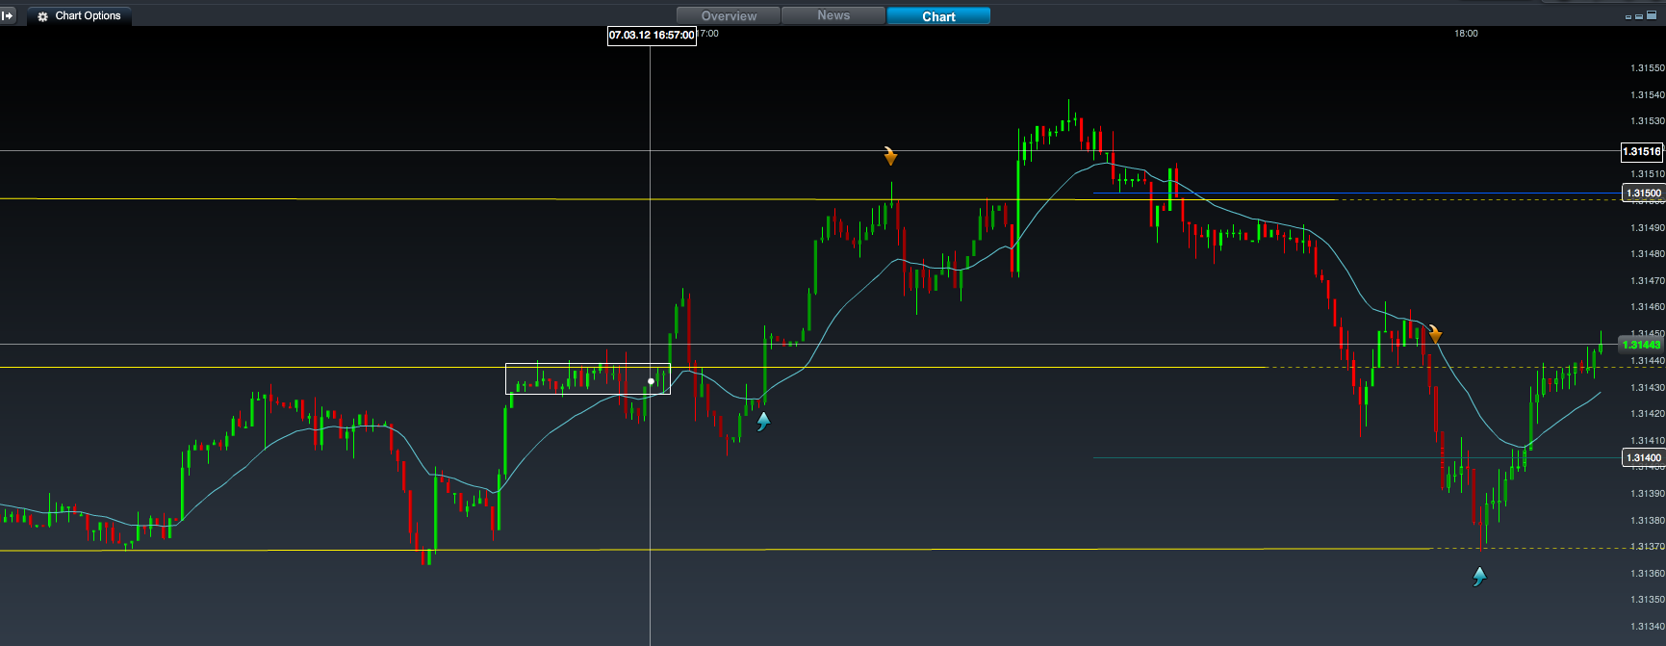
Task: Switch to the Overview tab
Action: [729, 15]
